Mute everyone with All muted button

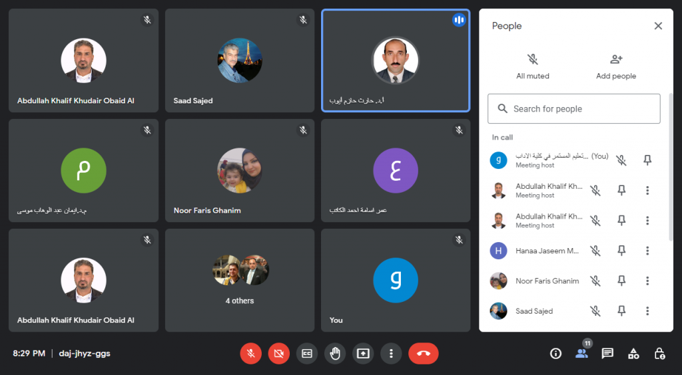(x=533, y=66)
